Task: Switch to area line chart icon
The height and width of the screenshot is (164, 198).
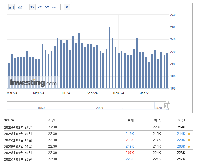Action: coord(20,7)
